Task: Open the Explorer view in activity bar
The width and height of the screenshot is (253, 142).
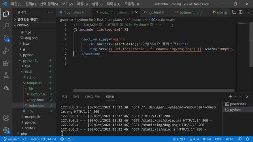Action: click(x=6, y=14)
